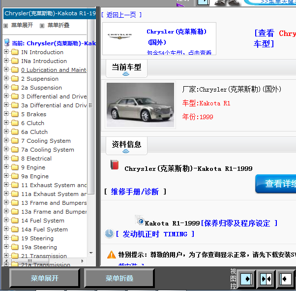Image resolution: width=296 pixels, height=291 pixels.
Task: Expand the 2 Suspension node
Action: [6, 78]
